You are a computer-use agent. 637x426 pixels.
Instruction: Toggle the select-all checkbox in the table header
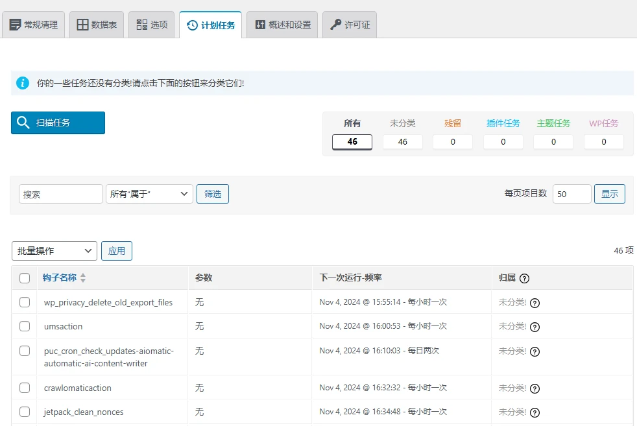(24, 278)
